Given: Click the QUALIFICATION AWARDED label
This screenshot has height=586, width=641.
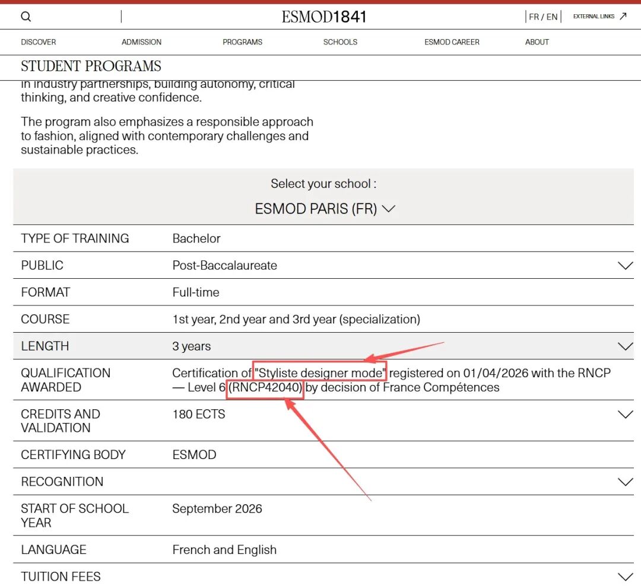Looking at the screenshot, I should (x=65, y=380).
